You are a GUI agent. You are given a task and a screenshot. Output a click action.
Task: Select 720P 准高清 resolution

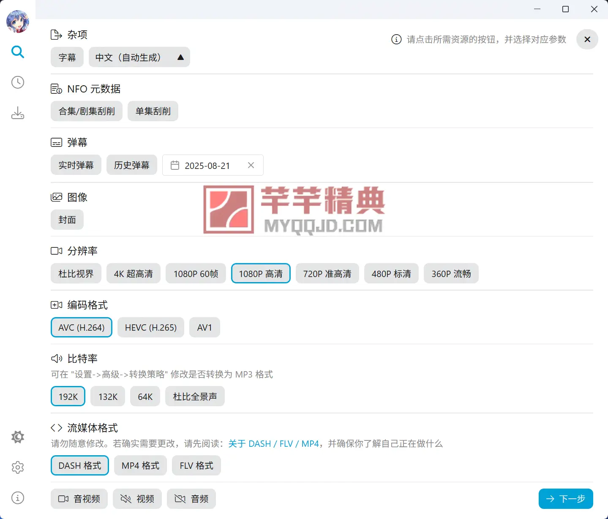click(327, 273)
